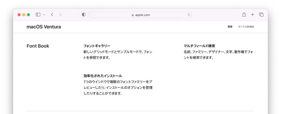Open the sidebar options dropdown chevron
The image size is (281, 114).
click(44, 15)
